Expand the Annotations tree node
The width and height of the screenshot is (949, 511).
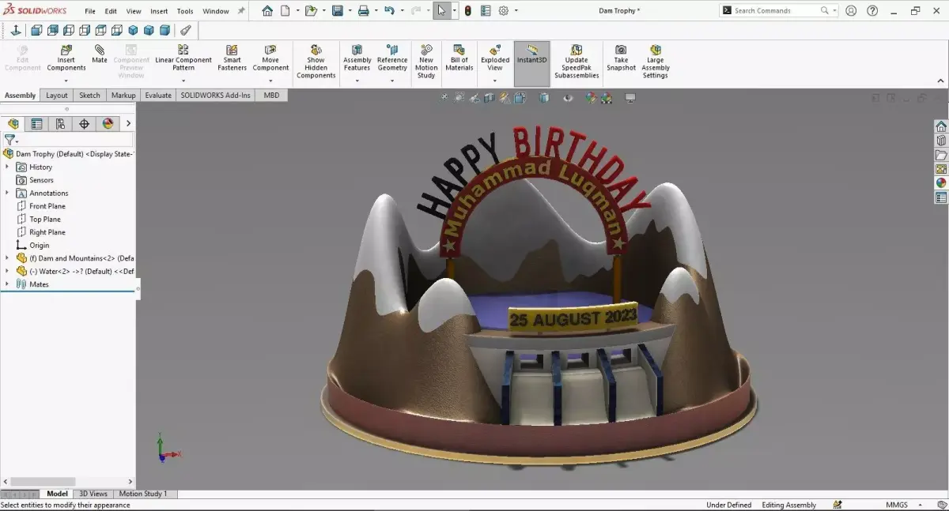coord(7,193)
